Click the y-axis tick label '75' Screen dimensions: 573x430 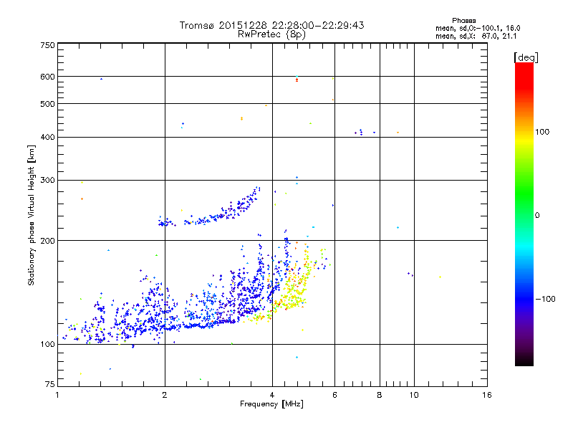(x=50, y=384)
